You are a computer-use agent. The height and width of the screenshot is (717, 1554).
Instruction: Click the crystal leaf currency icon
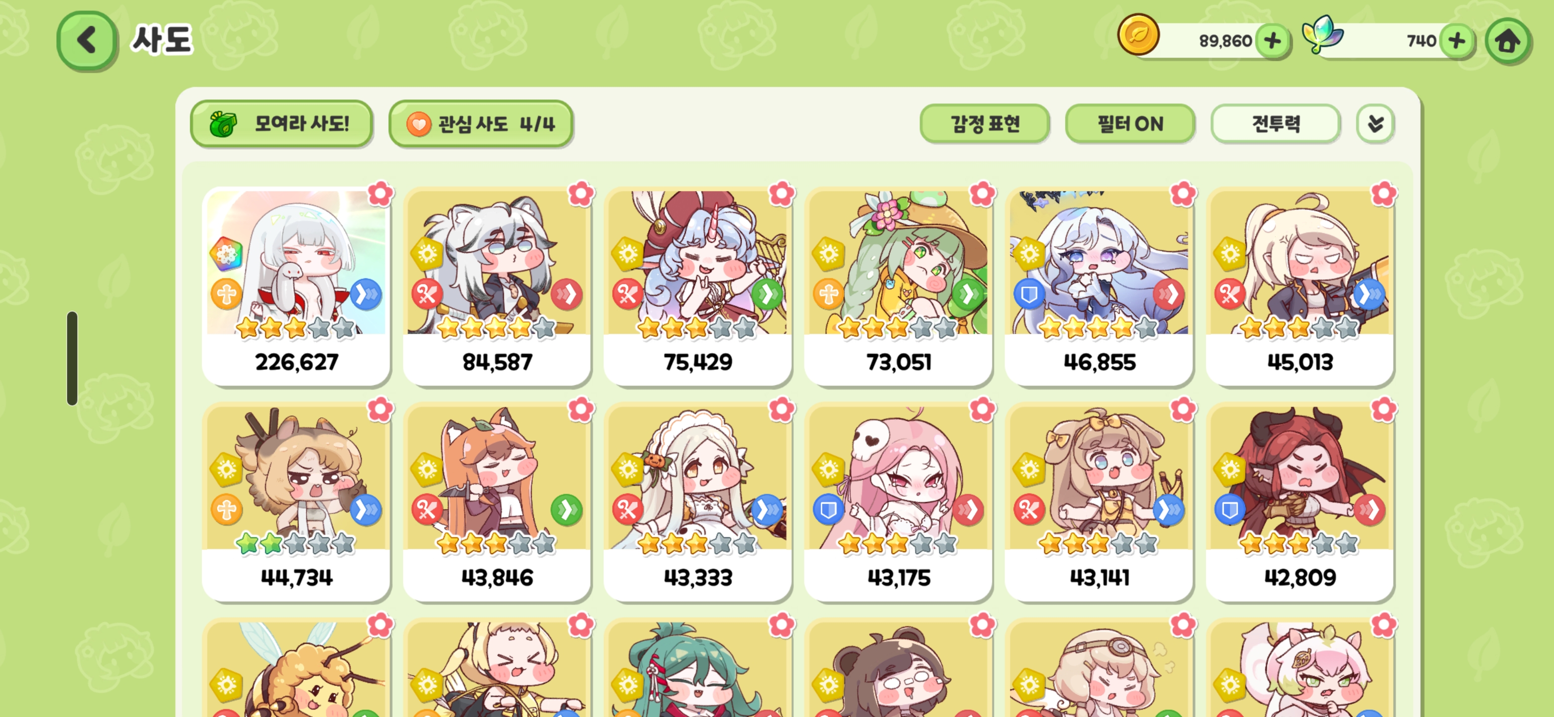point(1322,35)
